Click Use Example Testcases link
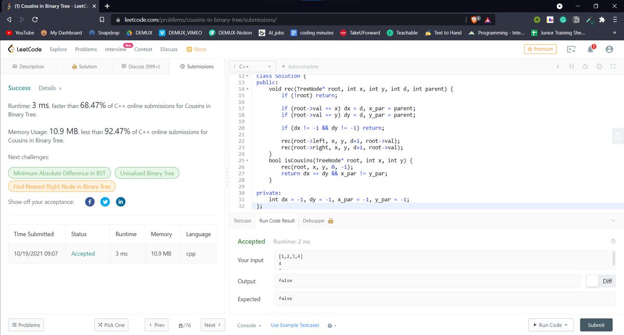624x335 pixels. point(295,325)
